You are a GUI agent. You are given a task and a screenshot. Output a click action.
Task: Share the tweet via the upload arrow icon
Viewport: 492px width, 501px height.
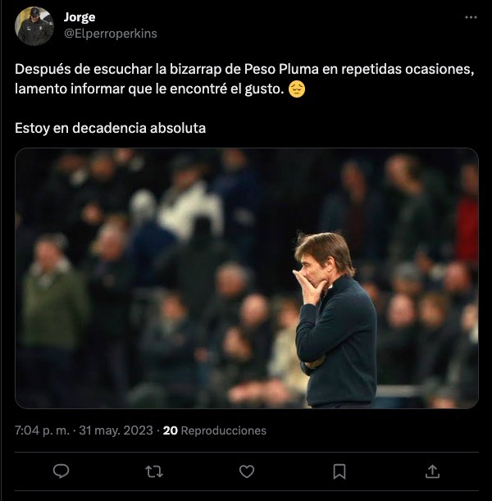(432, 471)
